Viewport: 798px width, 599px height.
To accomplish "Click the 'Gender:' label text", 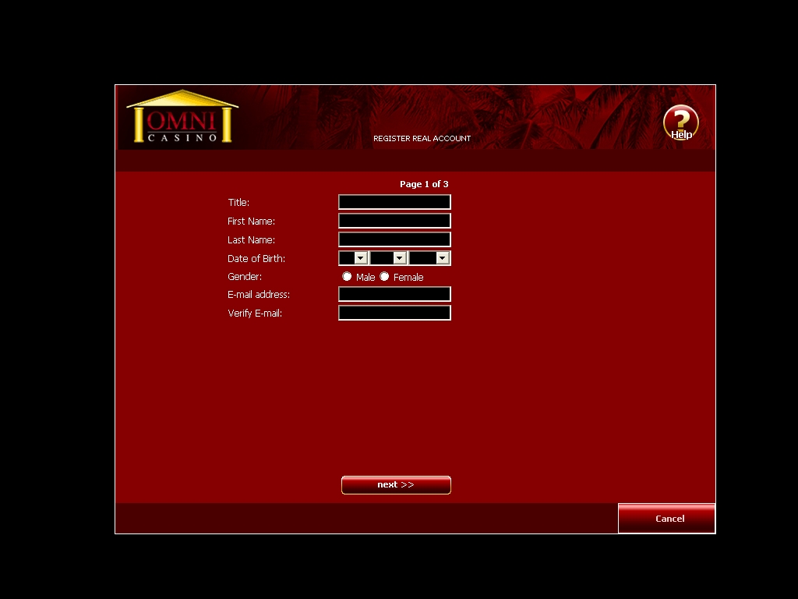I will pyautogui.click(x=245, y=277).
